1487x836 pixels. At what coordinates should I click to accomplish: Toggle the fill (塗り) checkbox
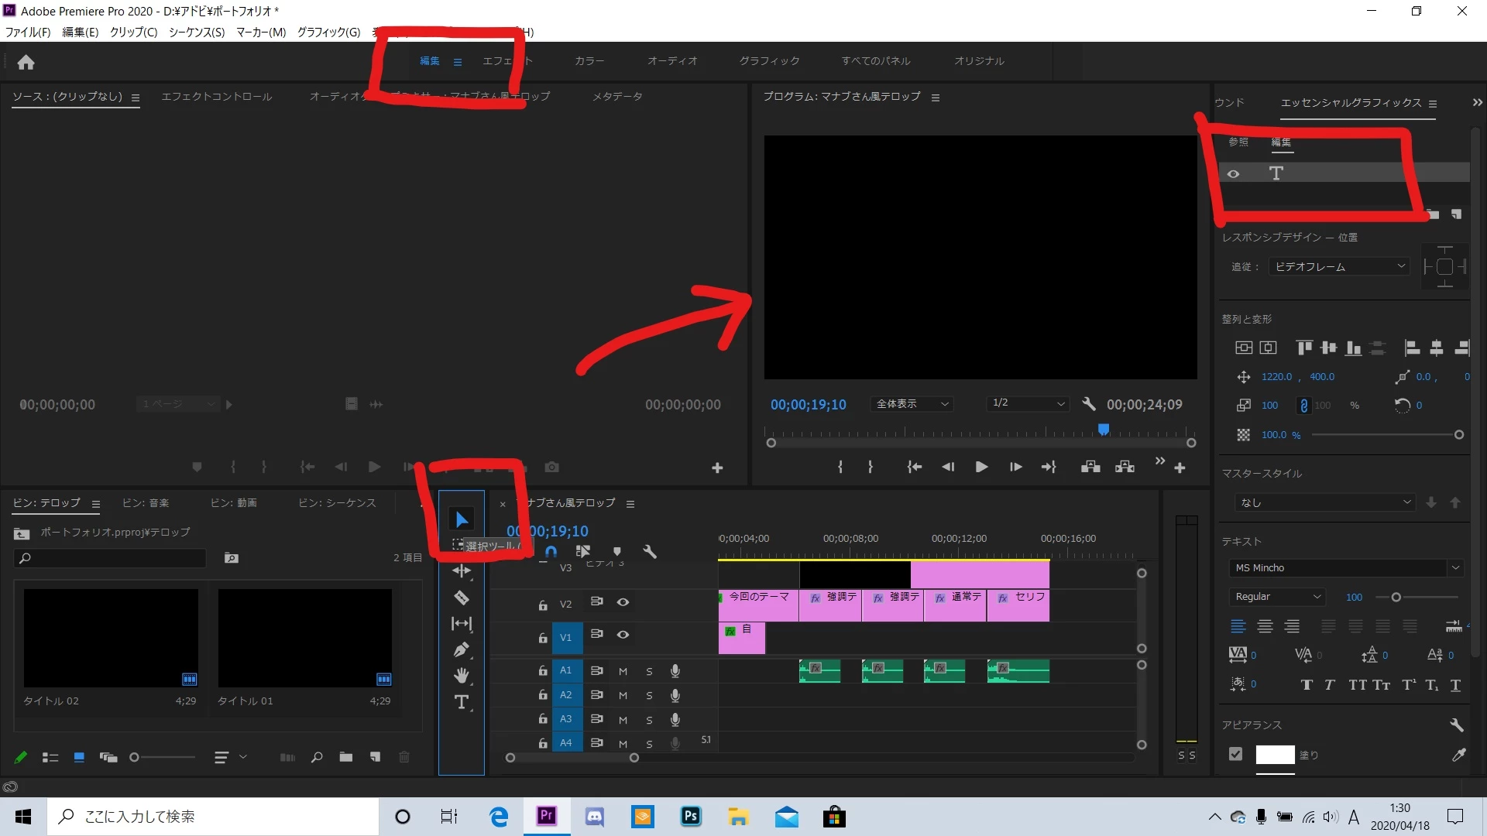coord(1236,754)
